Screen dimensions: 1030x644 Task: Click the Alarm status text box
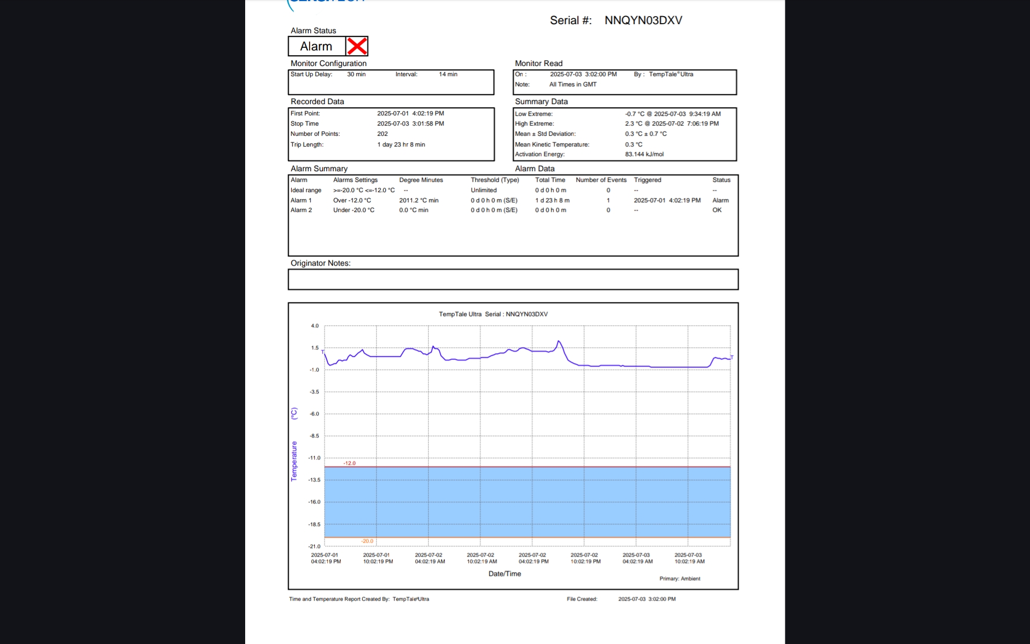pos(317,46)
